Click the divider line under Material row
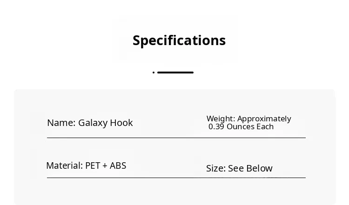 pos(176,178)
